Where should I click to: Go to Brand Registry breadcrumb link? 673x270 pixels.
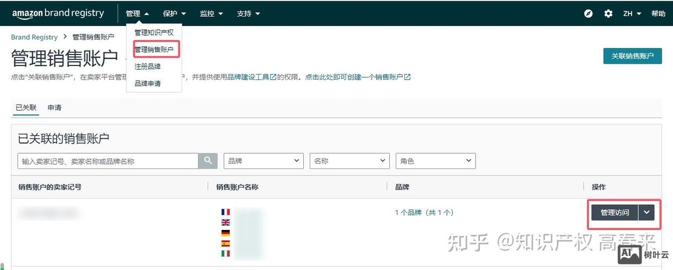click(34, 37)
